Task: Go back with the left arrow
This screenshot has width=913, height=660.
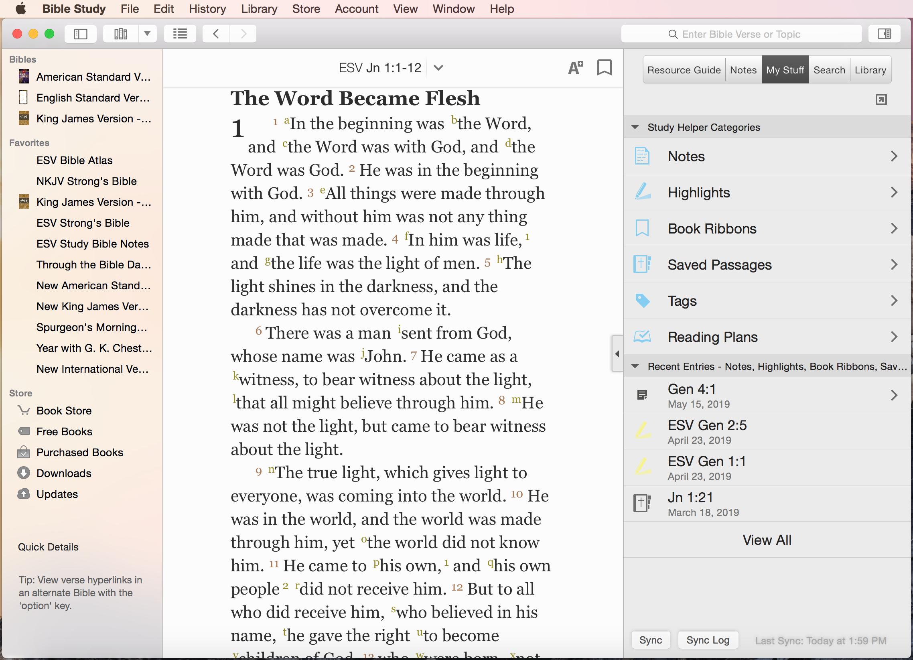Action: pyautogui.click(x=216, y=34)
